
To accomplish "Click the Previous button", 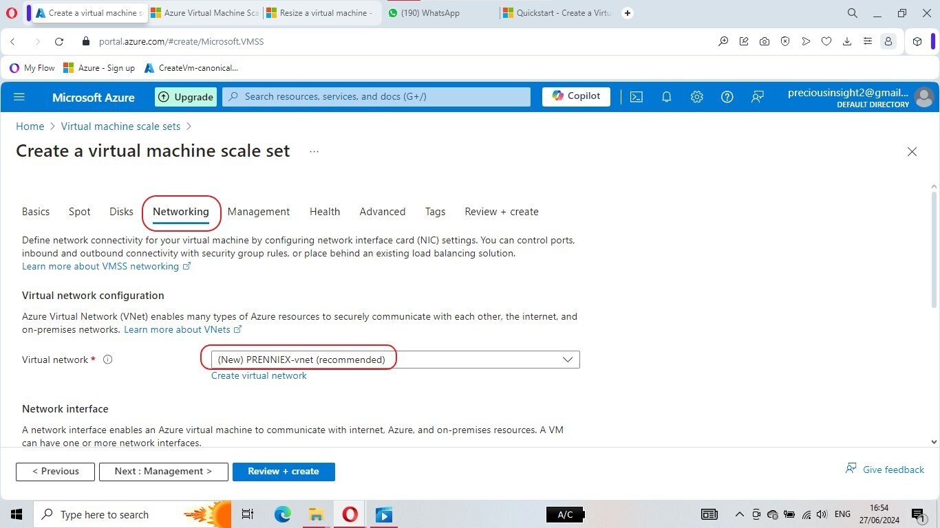I will pyautogui.click(x=55, y=472).
